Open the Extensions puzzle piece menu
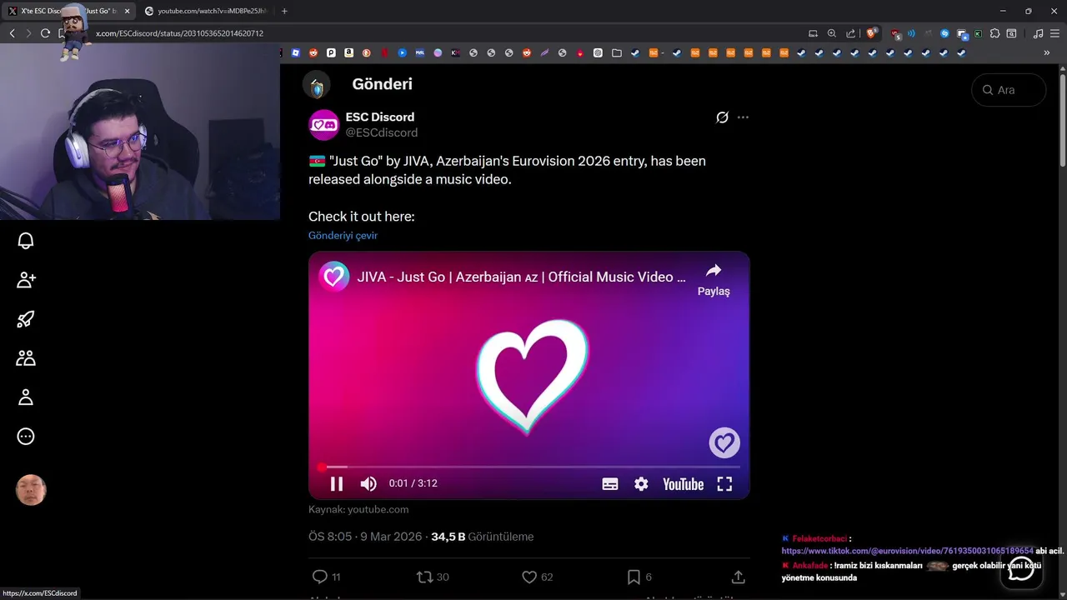 tap(994, 33)
